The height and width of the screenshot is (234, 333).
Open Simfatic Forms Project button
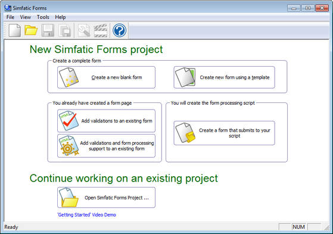[x=106, y=198]
